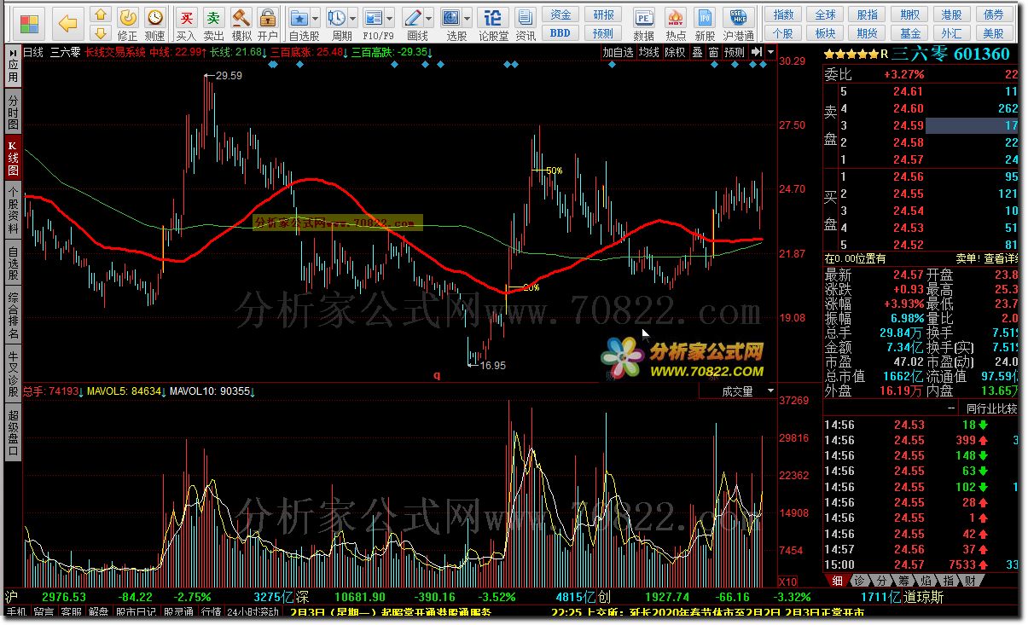Click the colorful main menu icon
The height and width of the screenshot is (625, 1028).
[29, 23]
